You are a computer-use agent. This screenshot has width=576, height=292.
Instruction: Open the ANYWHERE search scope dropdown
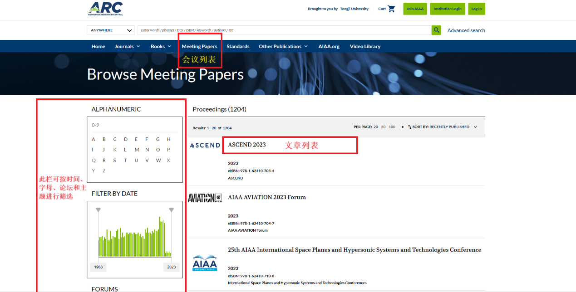click(x=111, y=30)
